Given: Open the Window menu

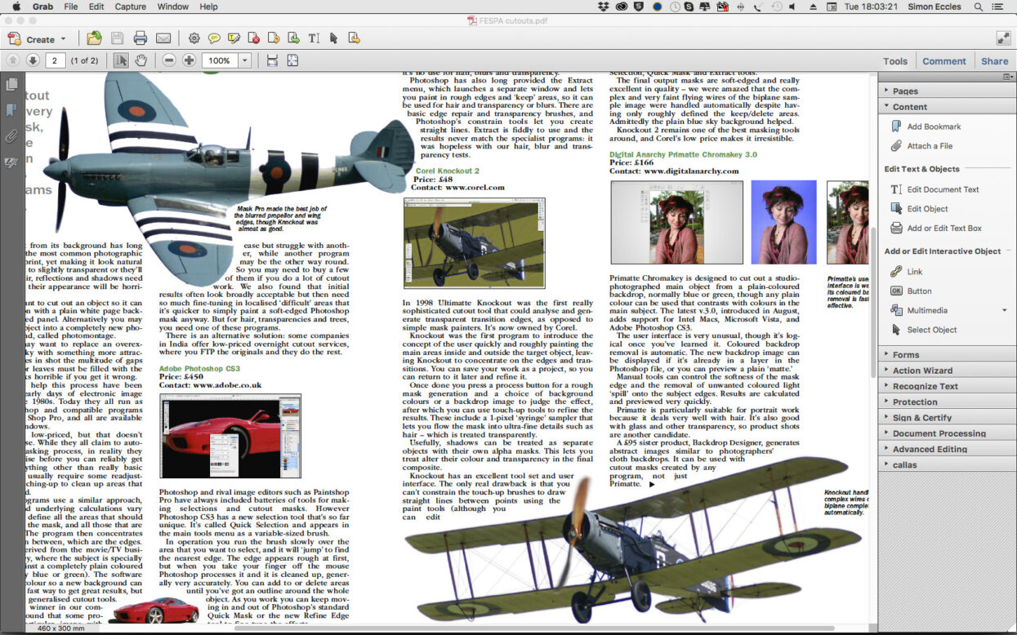Looking at the screenshot, I should 172,7.
